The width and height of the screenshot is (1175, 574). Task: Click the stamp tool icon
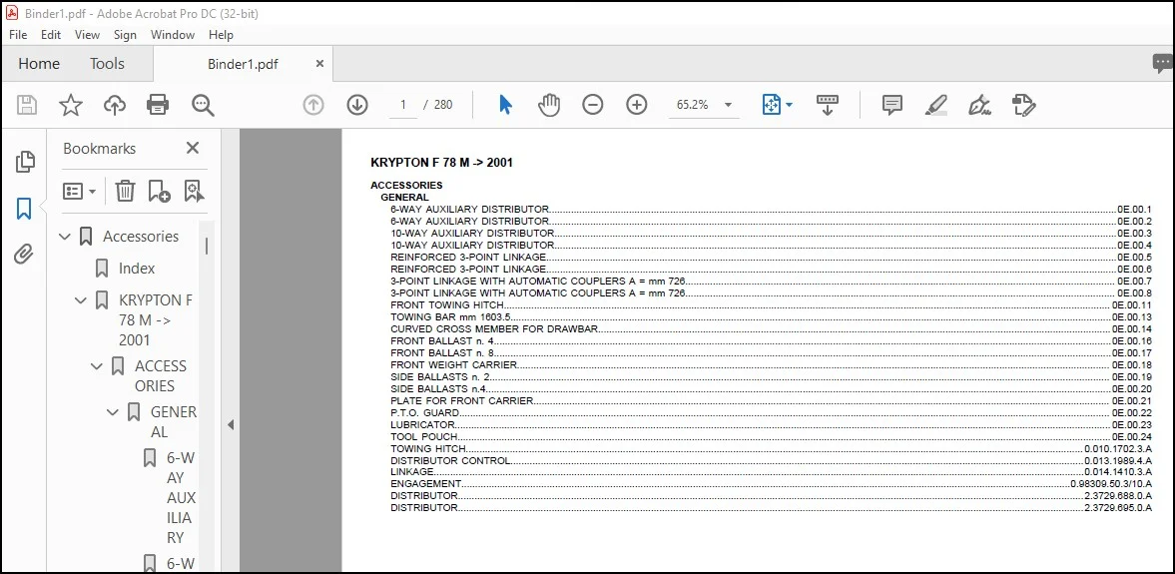pos(1023,105)
